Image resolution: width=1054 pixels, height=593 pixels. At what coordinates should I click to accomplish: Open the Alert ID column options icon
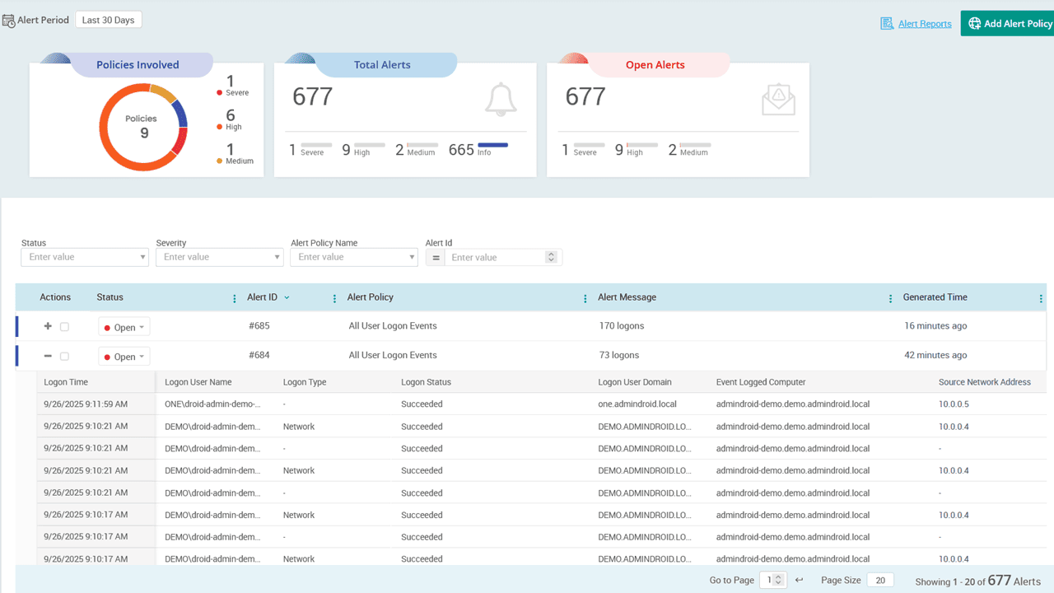[x=333, y=297]
